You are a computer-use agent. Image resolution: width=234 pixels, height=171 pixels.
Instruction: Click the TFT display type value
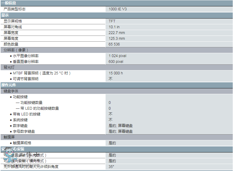coord(112,21)
